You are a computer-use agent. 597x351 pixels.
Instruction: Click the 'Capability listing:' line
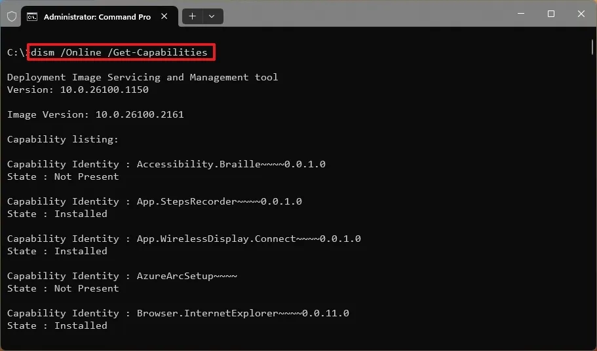(63, 139)
